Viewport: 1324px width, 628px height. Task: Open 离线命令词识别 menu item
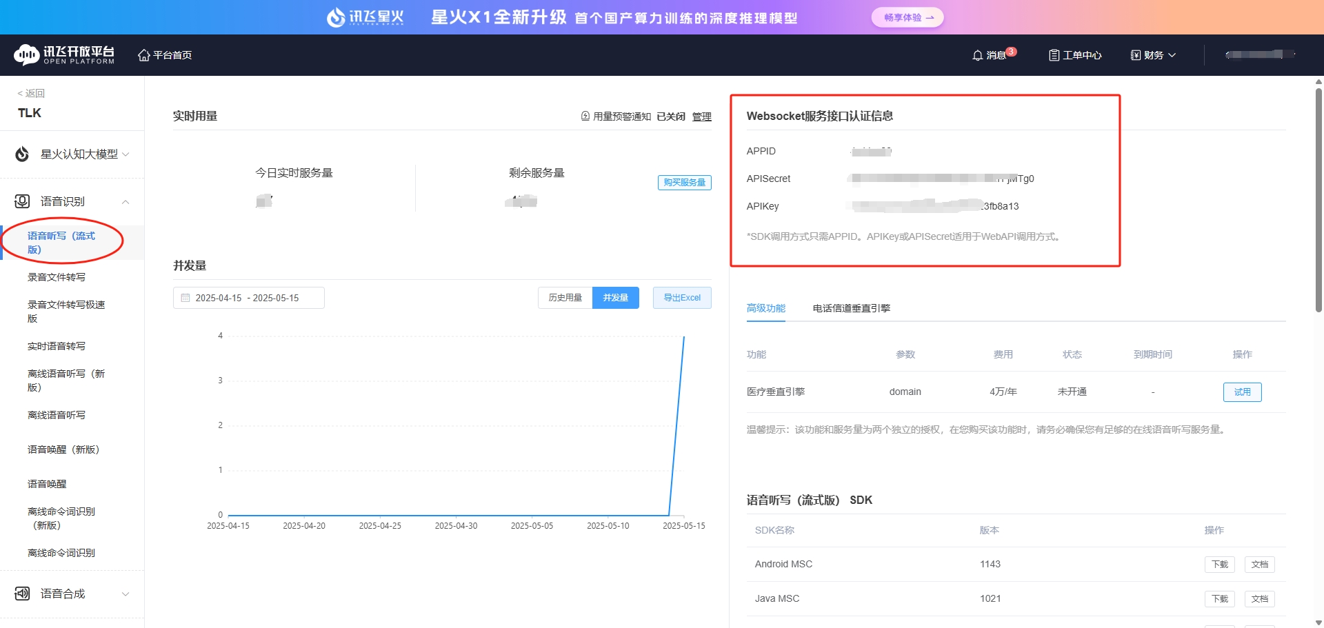point(61,553)
